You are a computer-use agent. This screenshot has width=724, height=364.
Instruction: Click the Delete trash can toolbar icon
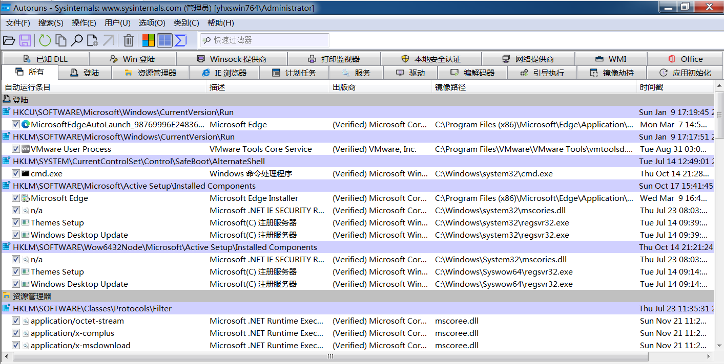[129, 40]
